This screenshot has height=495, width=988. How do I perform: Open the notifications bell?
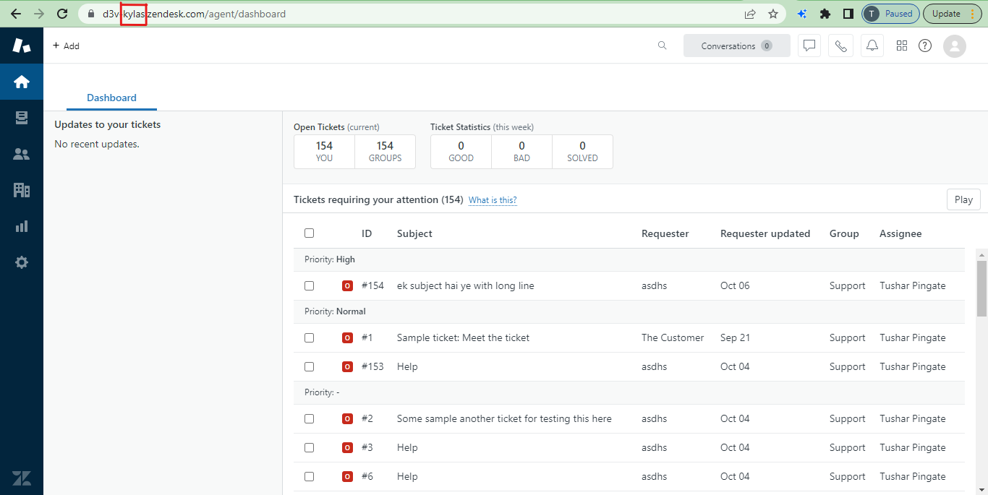[x=872, y=45]
